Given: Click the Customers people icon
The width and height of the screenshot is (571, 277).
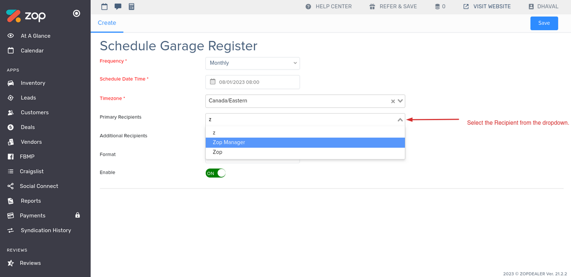Looking at the screenshot, I should coord(11,113).
